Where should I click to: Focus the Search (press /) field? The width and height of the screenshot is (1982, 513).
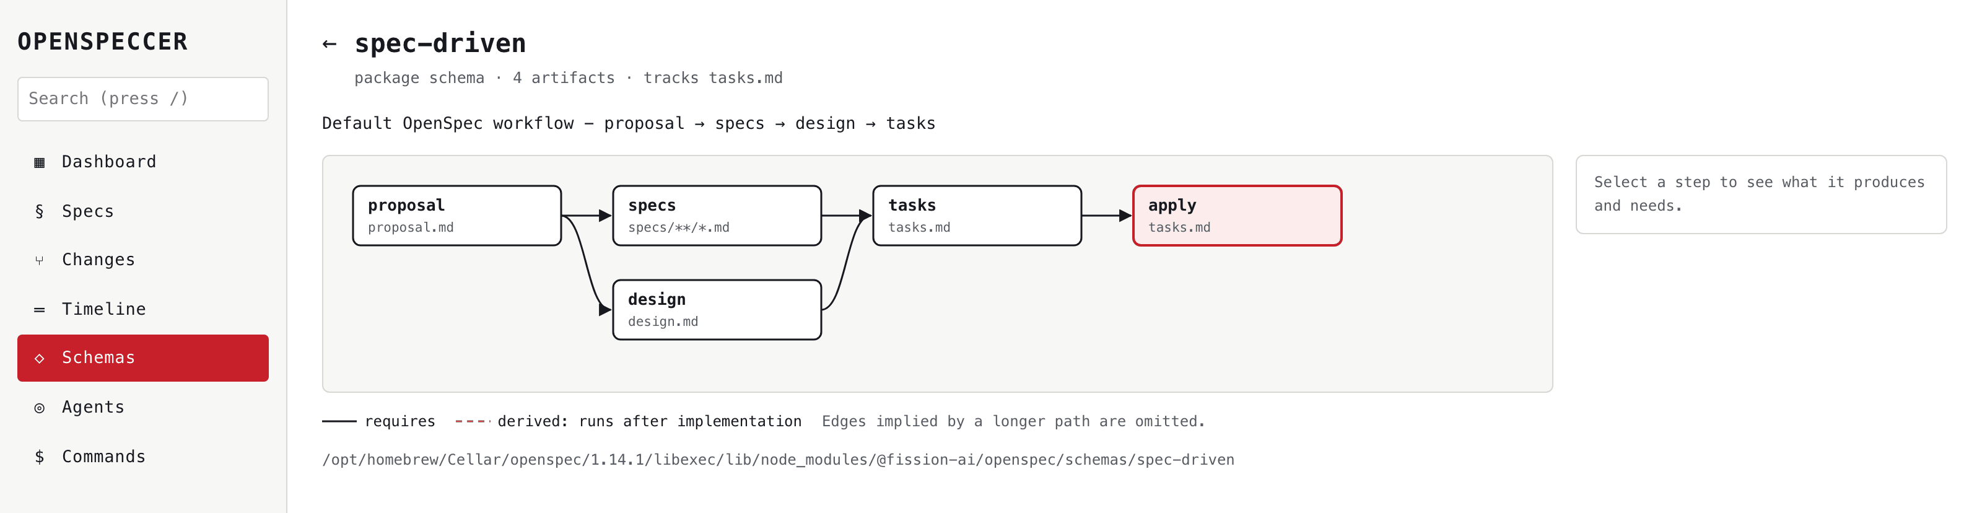coord(143,99)
